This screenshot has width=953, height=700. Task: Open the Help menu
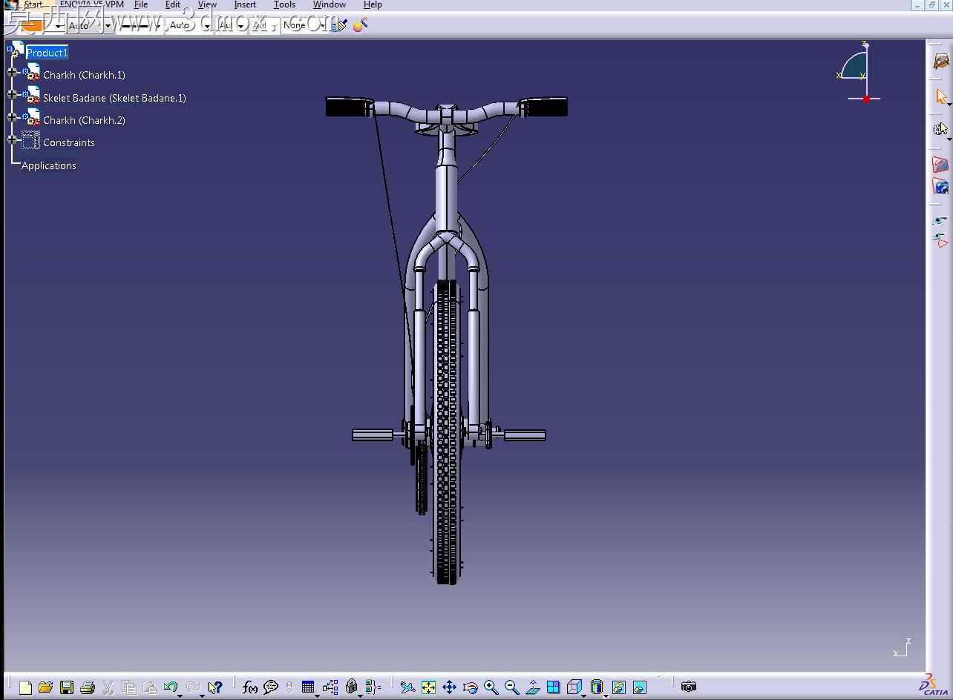coord(373,4)
